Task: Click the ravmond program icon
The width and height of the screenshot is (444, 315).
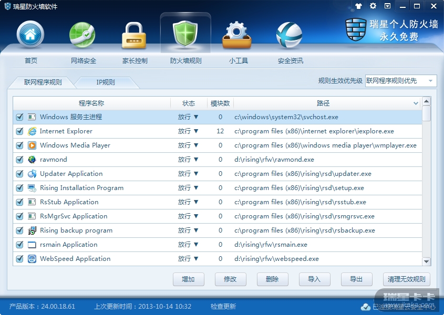Action: (32, 160)
